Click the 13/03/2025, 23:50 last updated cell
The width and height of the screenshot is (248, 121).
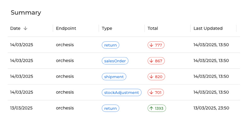pyautogui.click(x=211, y=108)
